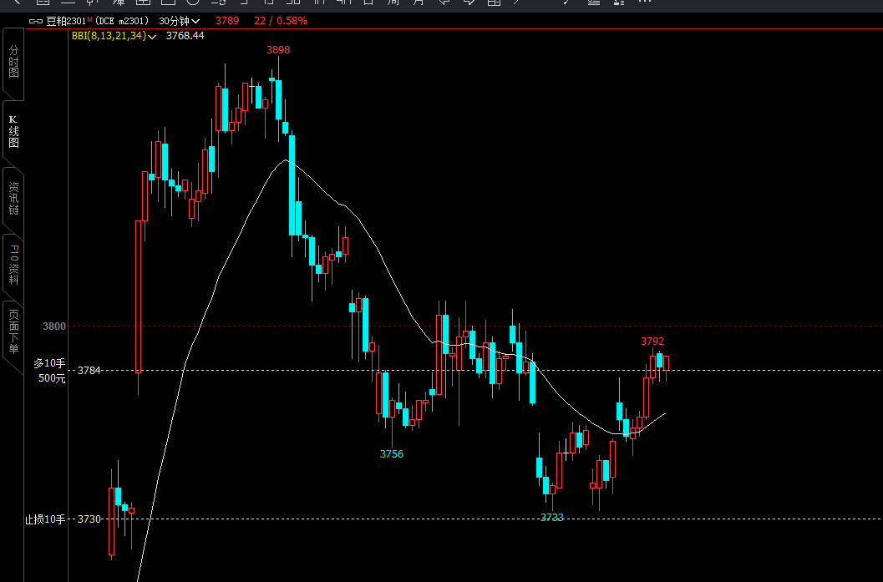This screenshot has width=883, height=582.
Task: Click the 3730 stop-loss price tag
Action: (89, 519)
